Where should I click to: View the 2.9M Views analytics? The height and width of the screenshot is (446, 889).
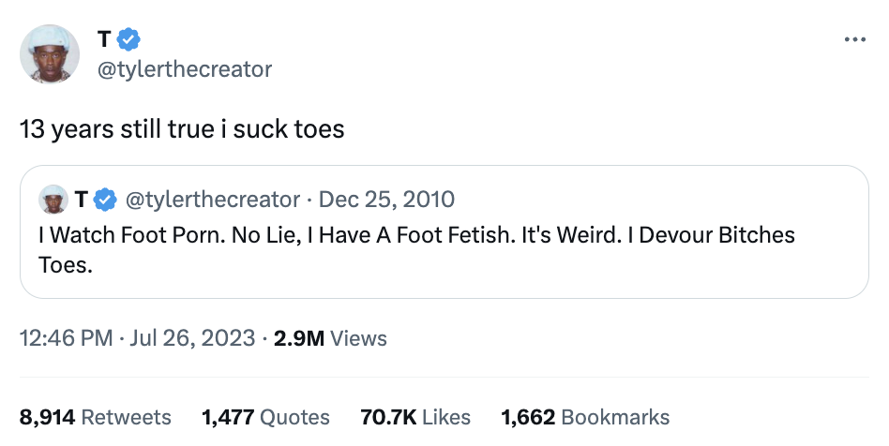click(x=329, y=338)
